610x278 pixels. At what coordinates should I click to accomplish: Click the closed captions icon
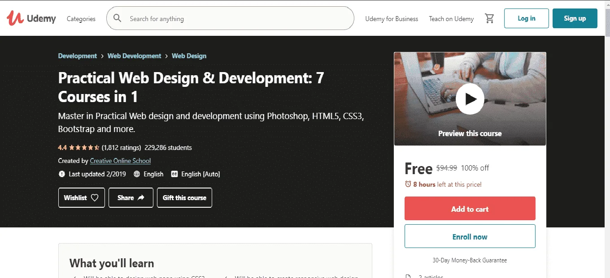click(x=174, y=174)
